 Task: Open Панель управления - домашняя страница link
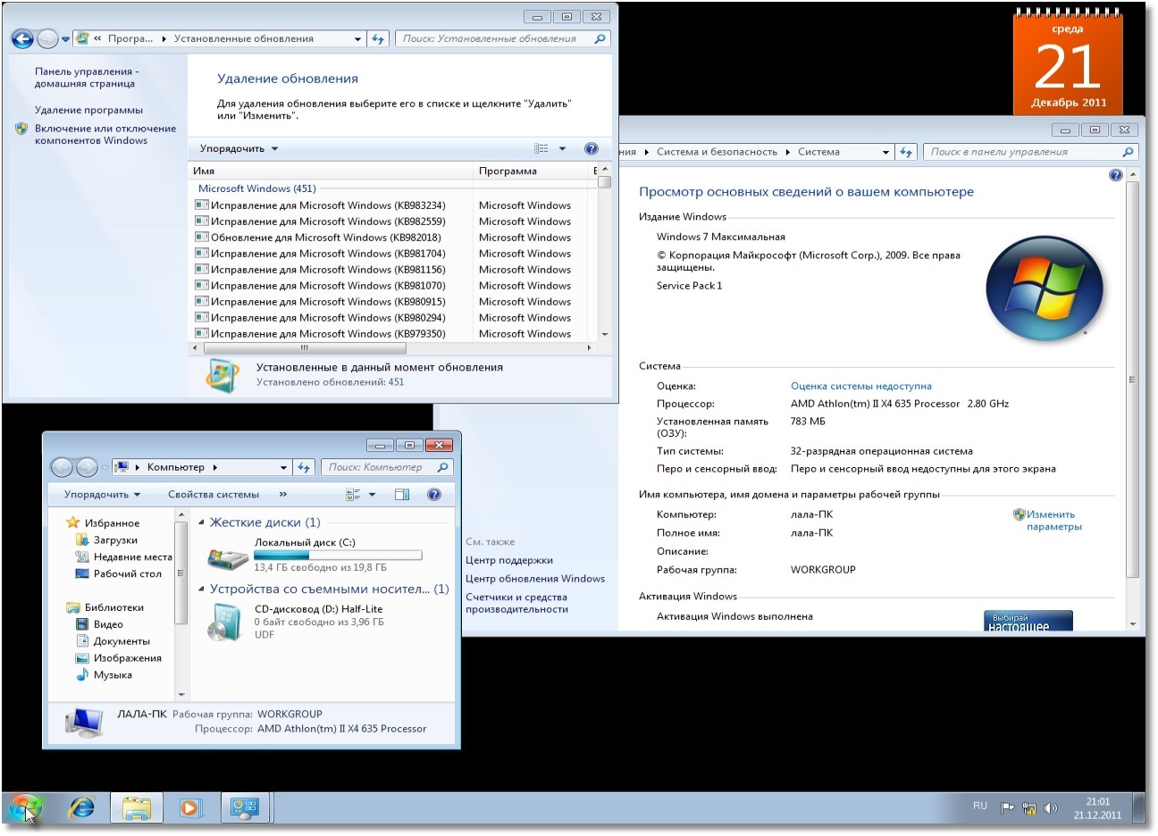tap(87, 78)
